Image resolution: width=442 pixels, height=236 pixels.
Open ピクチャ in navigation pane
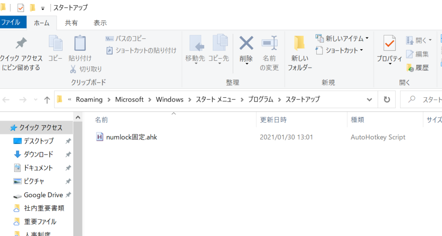pyautogui.click(x=34, y=181)
